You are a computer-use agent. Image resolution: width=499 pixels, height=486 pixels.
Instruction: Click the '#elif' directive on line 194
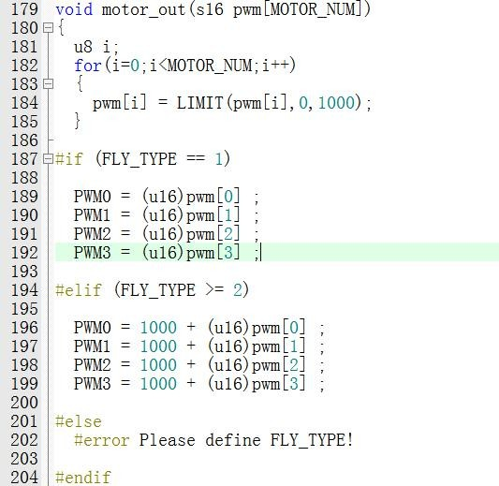(79, 290)
